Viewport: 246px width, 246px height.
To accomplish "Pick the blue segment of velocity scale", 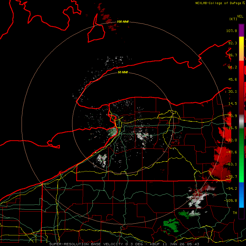I will pyautogui.click(x=241, y=195).
